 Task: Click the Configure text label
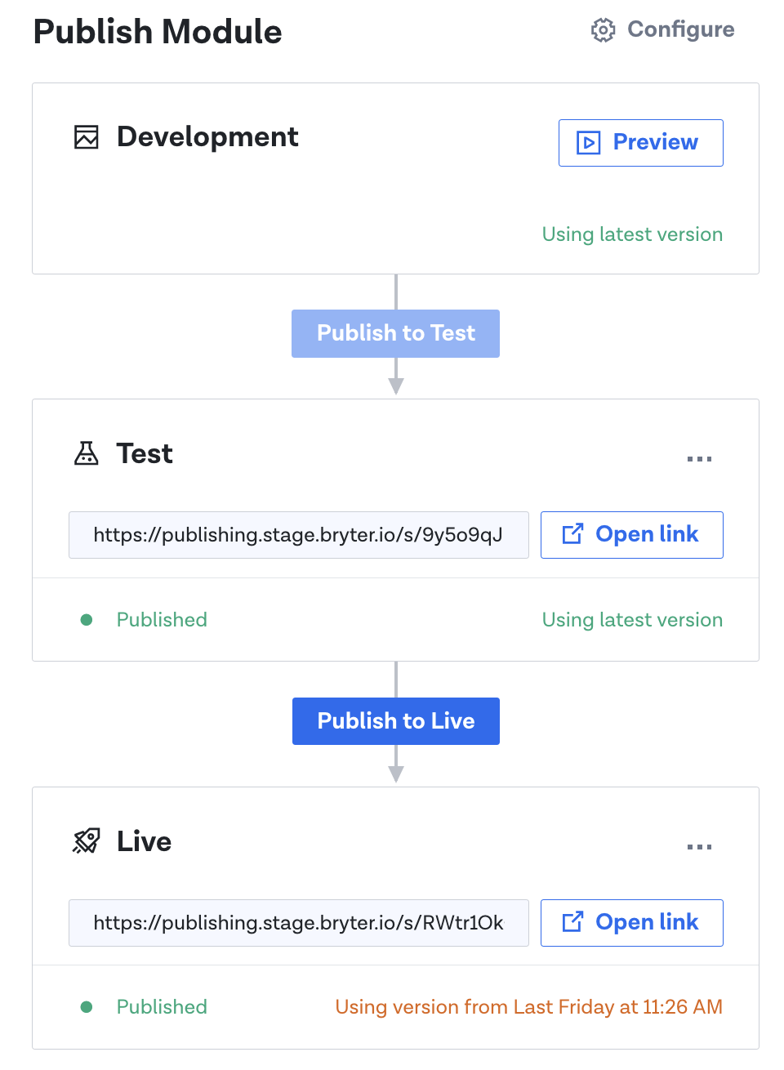pyautogui.click(x=680, y=29)
